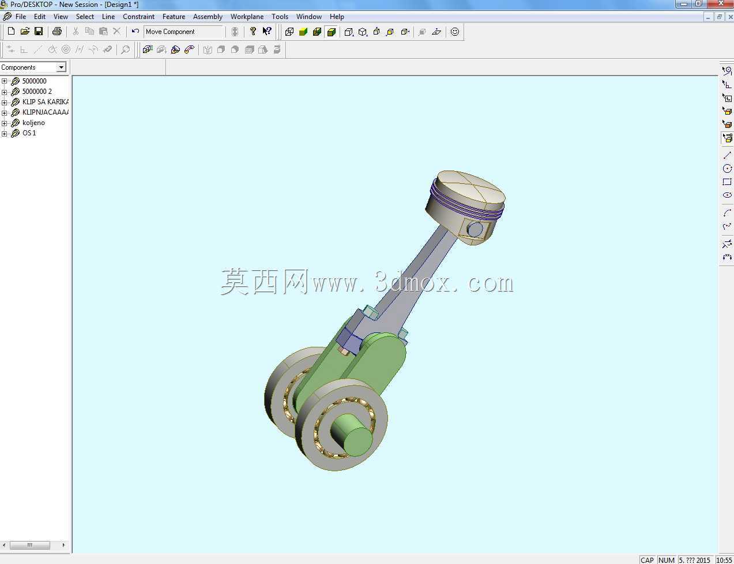734x564 pixels.
Task: Open the File menu
Action: click(x=21, y=17)
